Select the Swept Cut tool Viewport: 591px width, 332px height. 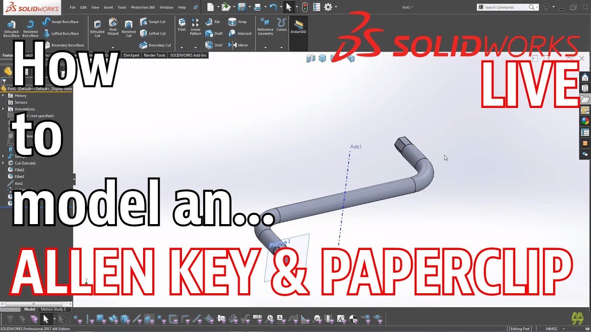152,22
